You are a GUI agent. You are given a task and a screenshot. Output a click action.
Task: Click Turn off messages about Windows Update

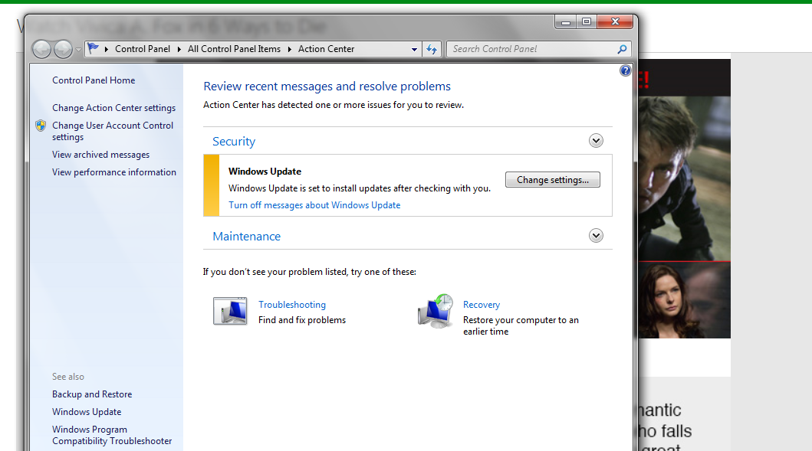click(x=314, y=204)
